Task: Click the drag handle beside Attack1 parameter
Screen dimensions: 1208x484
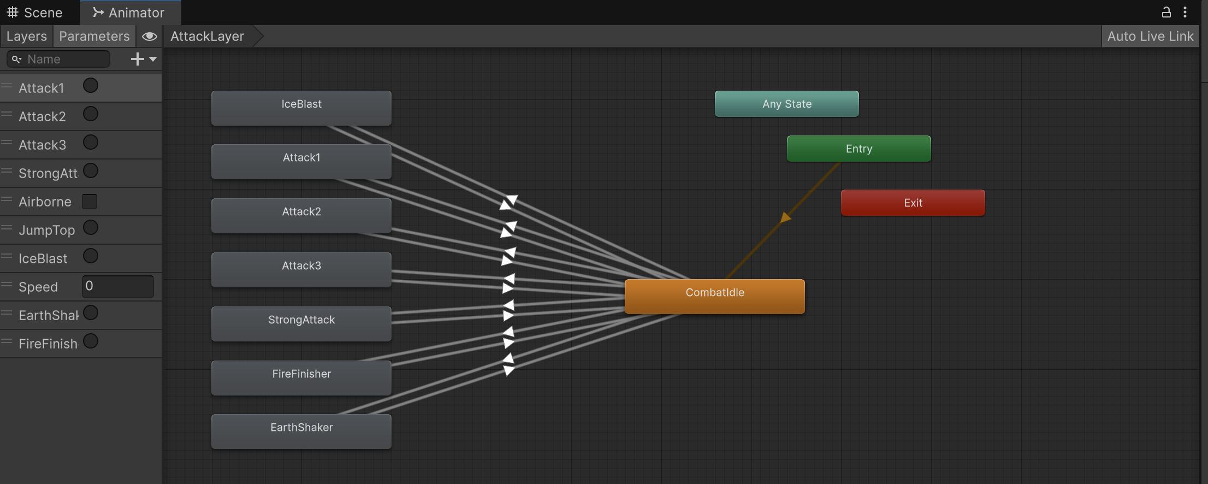Action: coord(7,86)
